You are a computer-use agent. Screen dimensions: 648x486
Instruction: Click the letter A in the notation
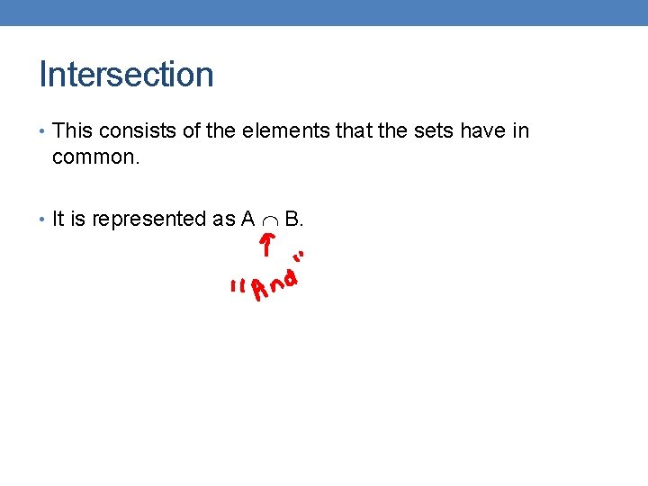click(248, 219)
